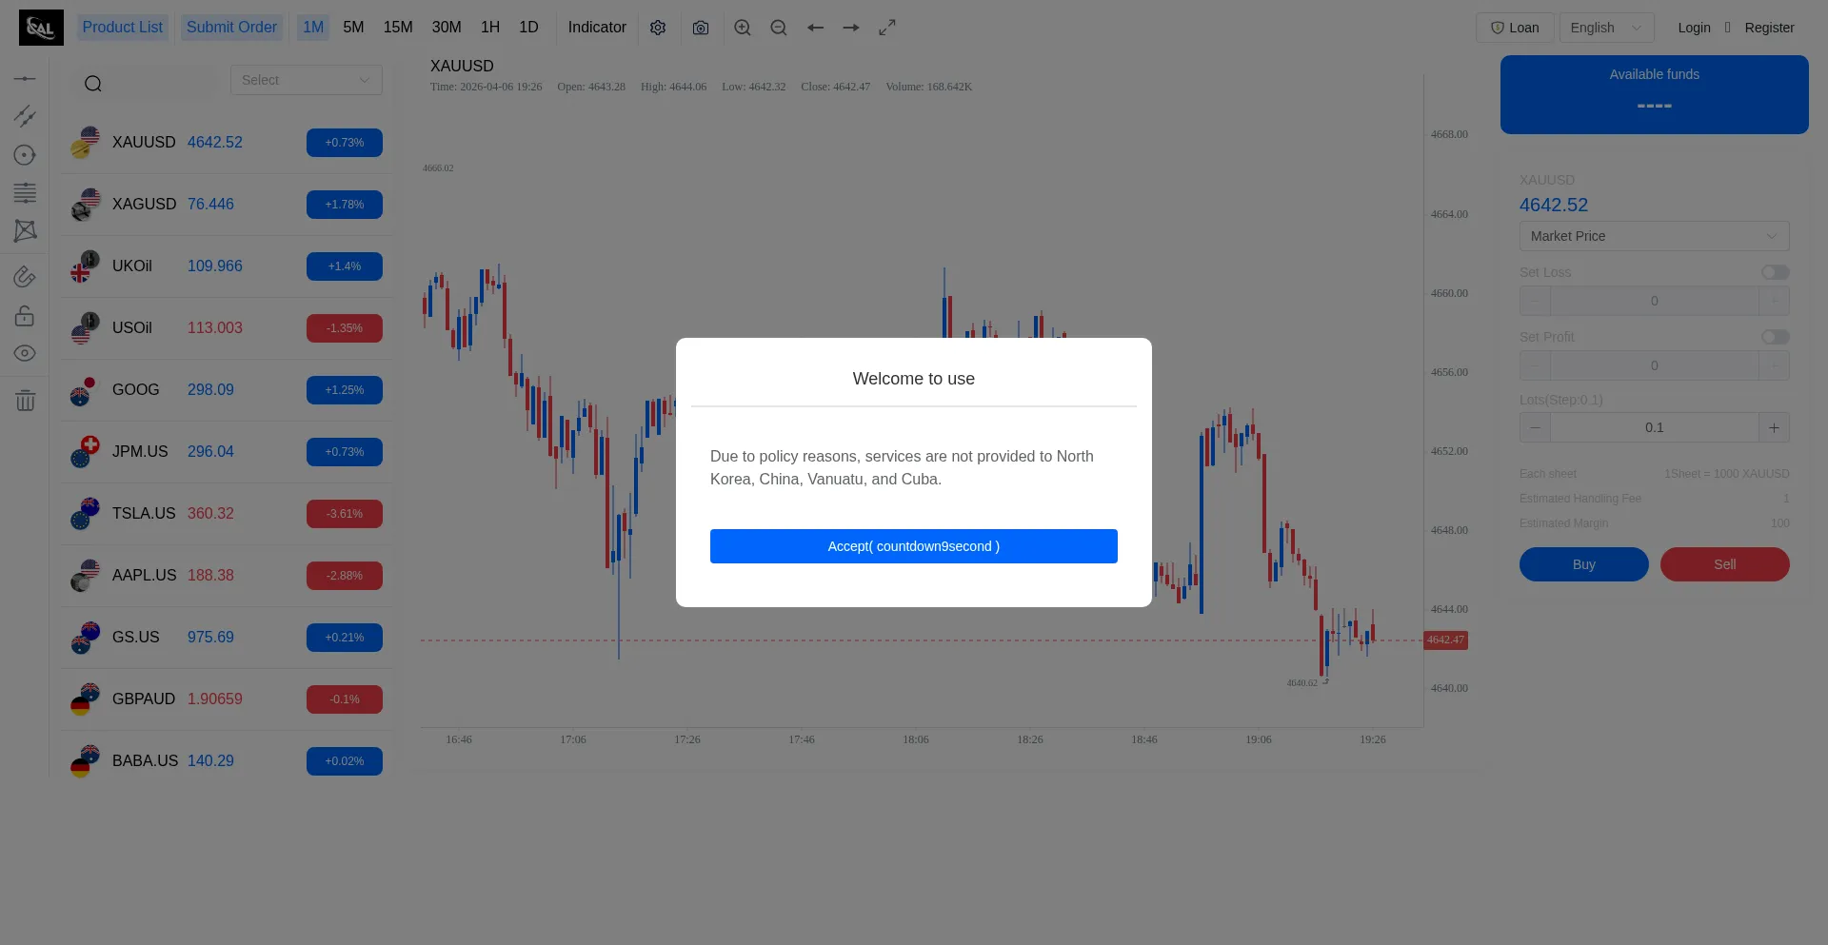Open the Product List tab
This screenshot has height=945, width=1828.
pyautogui.click(x=123, y=28)
